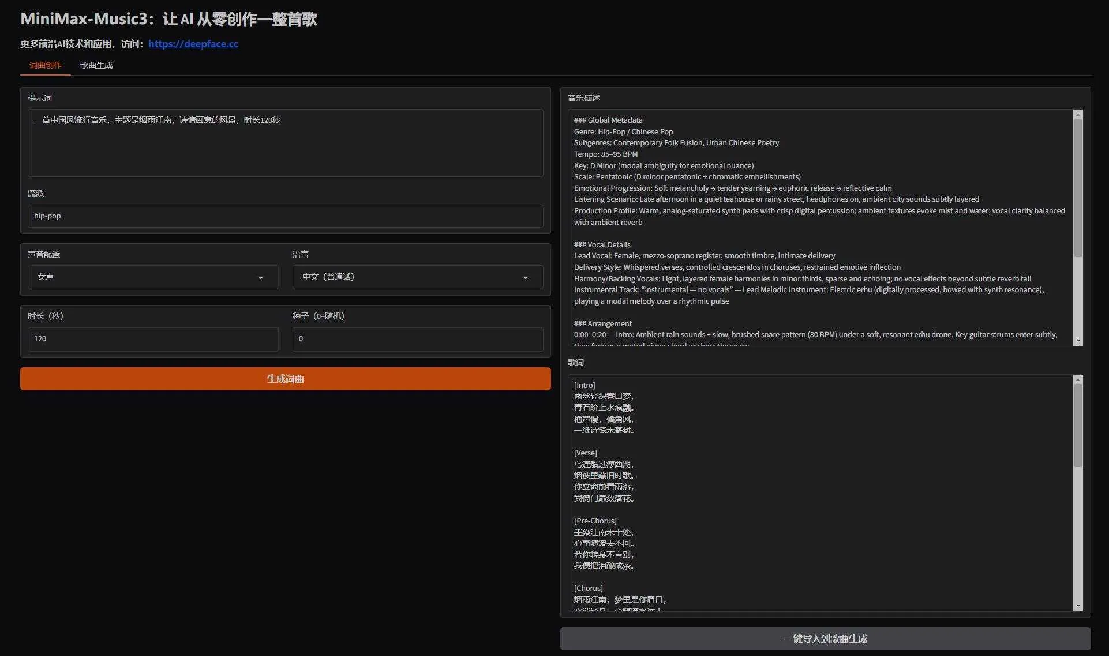
Task: Click the 歌词 scrollbar down arrow
Action: (x=1078, y=606)
